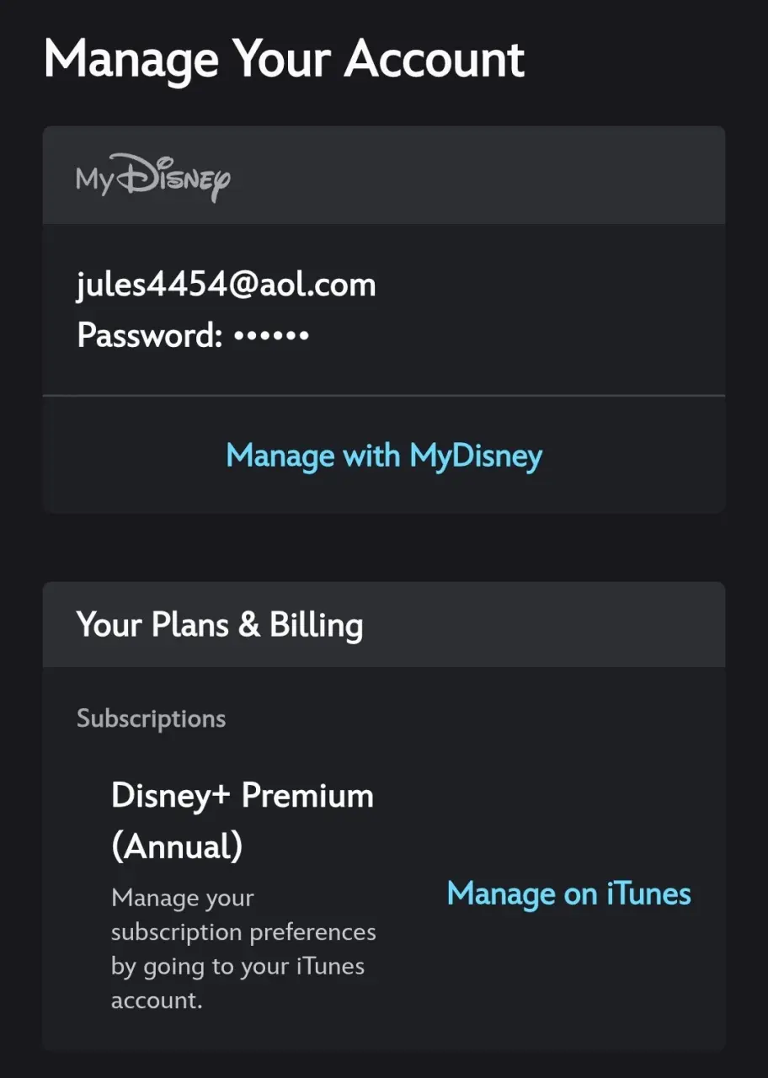
Task: Select the Disney+ Premium subscription title
Action: click(x=243, y=795)
